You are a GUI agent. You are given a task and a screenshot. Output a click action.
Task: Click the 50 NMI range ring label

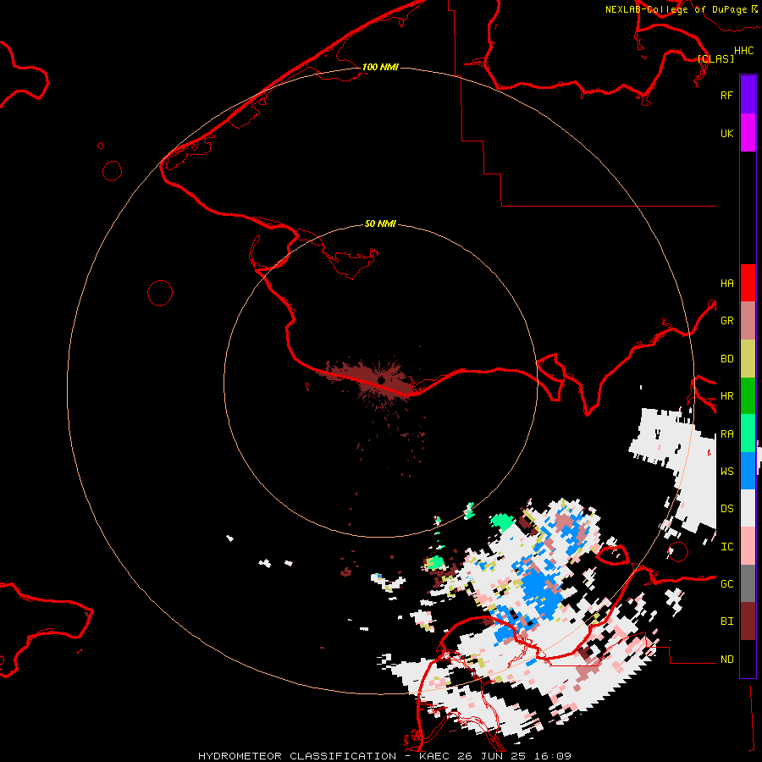coord(380,224)
